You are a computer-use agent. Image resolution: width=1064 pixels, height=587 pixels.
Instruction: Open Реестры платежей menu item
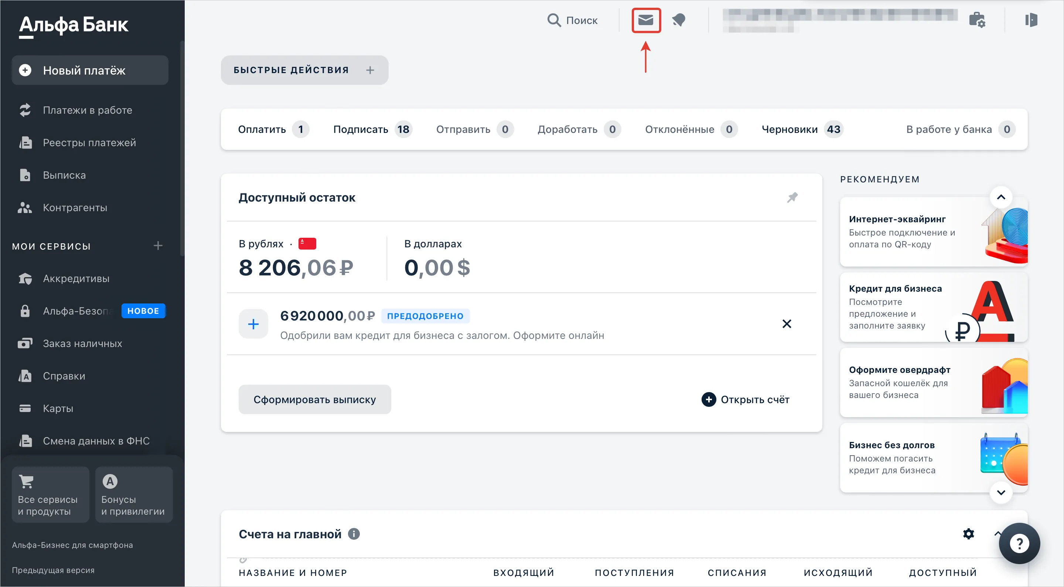pyautogui.click(x=90, y=143)
